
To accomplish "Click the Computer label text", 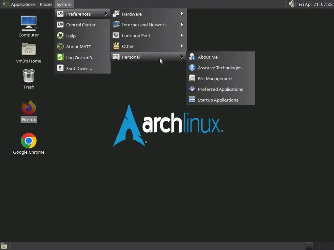I will point(29,35).
